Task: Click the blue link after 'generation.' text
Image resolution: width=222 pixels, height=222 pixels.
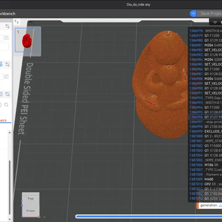Action: pos(220,205)
